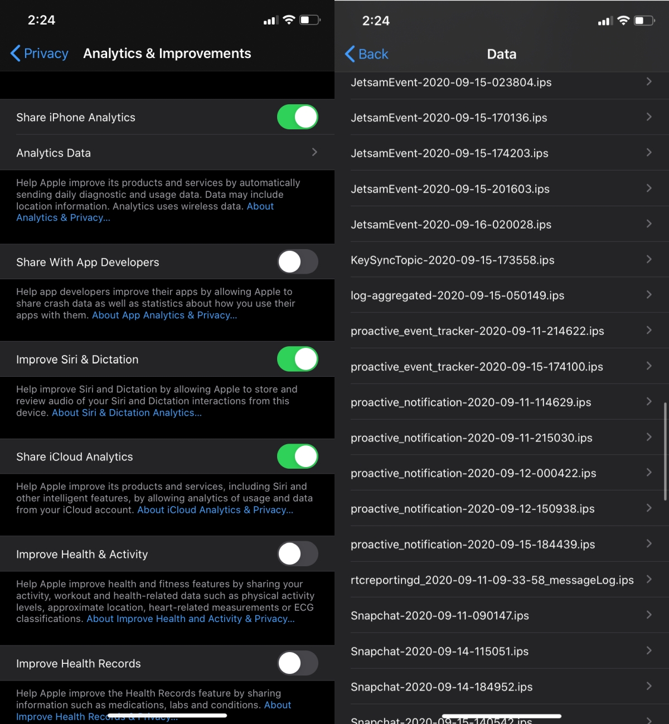
Task: Expand rtcreportingd messageLog.ips entry chevron
Action: (x=649, y=579)
